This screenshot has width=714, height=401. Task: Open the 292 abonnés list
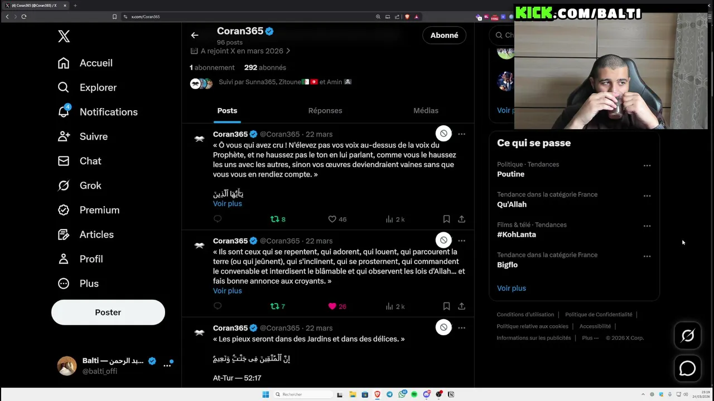(x=265, y=67)
